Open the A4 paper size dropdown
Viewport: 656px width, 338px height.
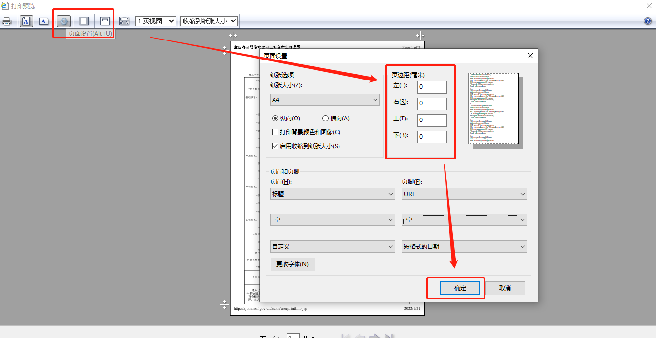[325, 99]
